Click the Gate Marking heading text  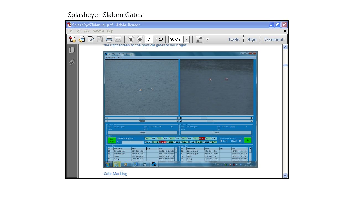point(115,174)
